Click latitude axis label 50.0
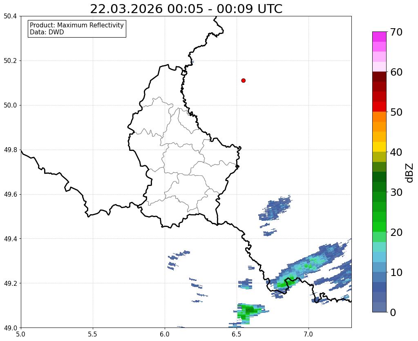 coord(10,105)
